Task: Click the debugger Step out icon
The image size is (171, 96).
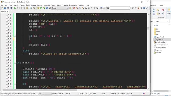Action: (86, 8)
